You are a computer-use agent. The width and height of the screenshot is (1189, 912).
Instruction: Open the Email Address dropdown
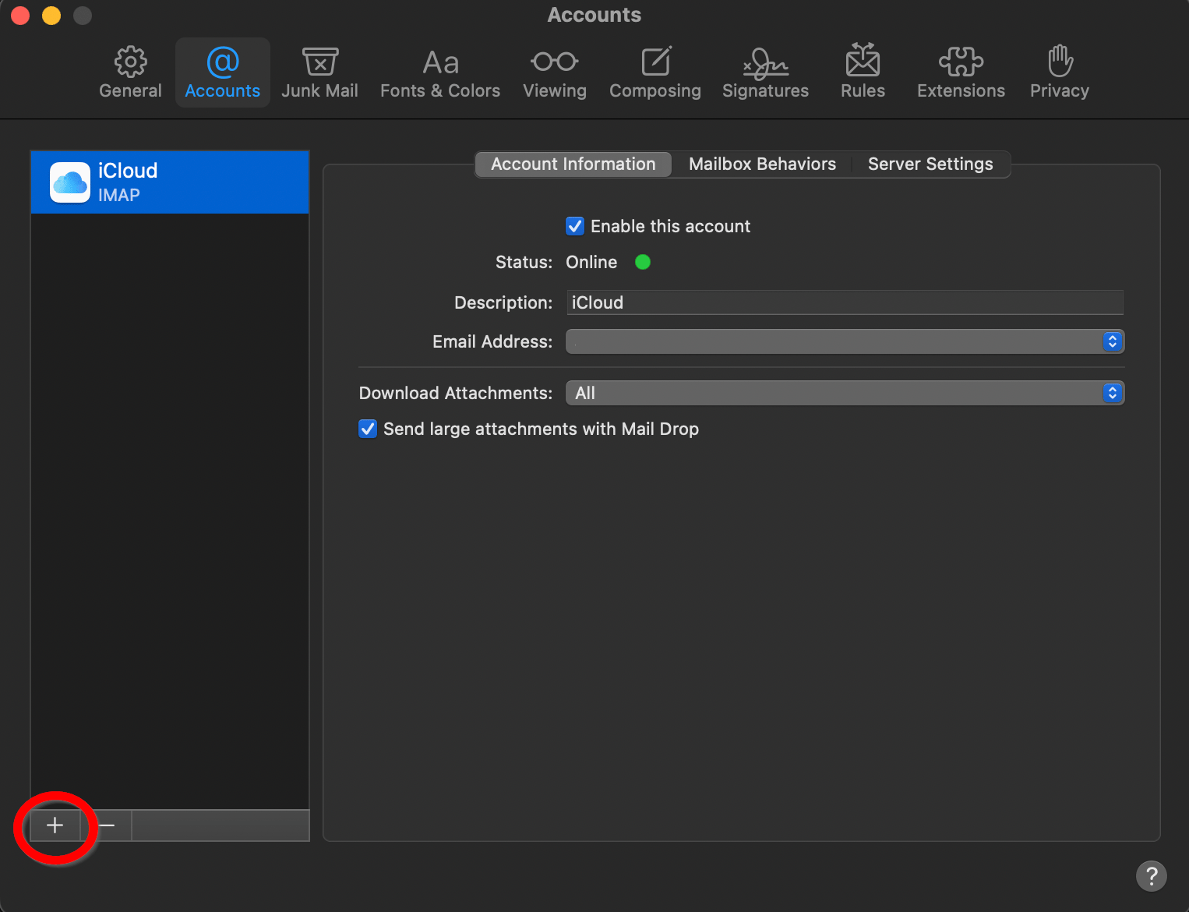845,341
